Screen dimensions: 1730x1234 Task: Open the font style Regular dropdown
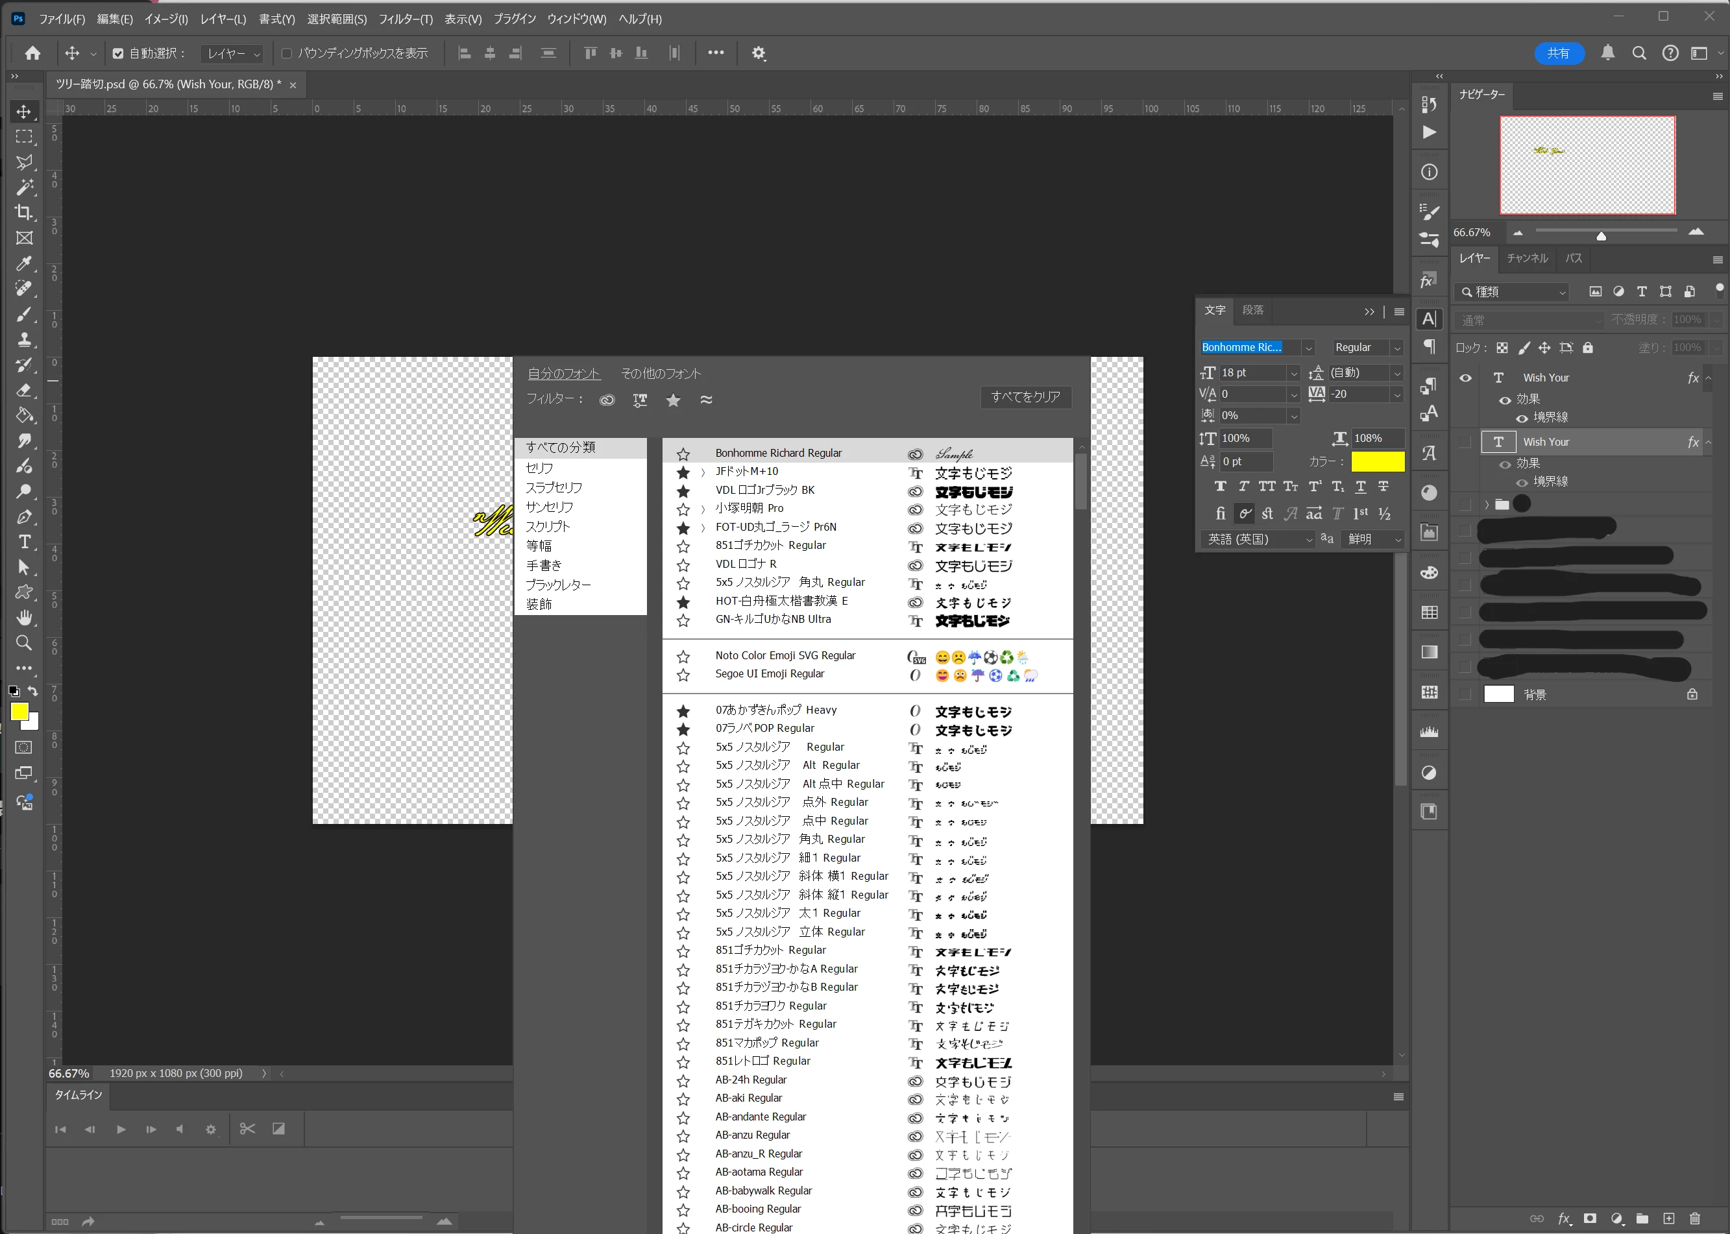click(x=1396, y=347)
